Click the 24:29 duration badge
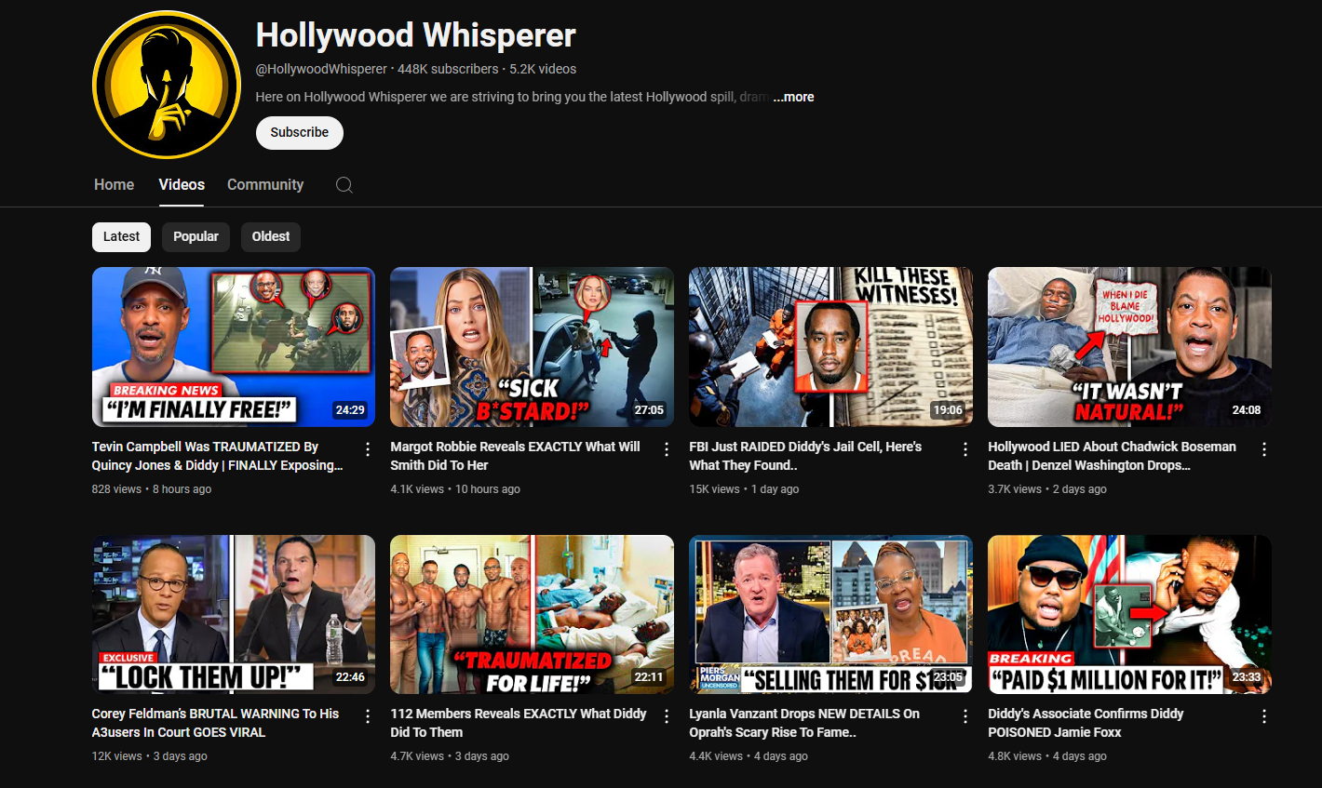The height and width of the screenshot is (788, 1322). (350, 410)
